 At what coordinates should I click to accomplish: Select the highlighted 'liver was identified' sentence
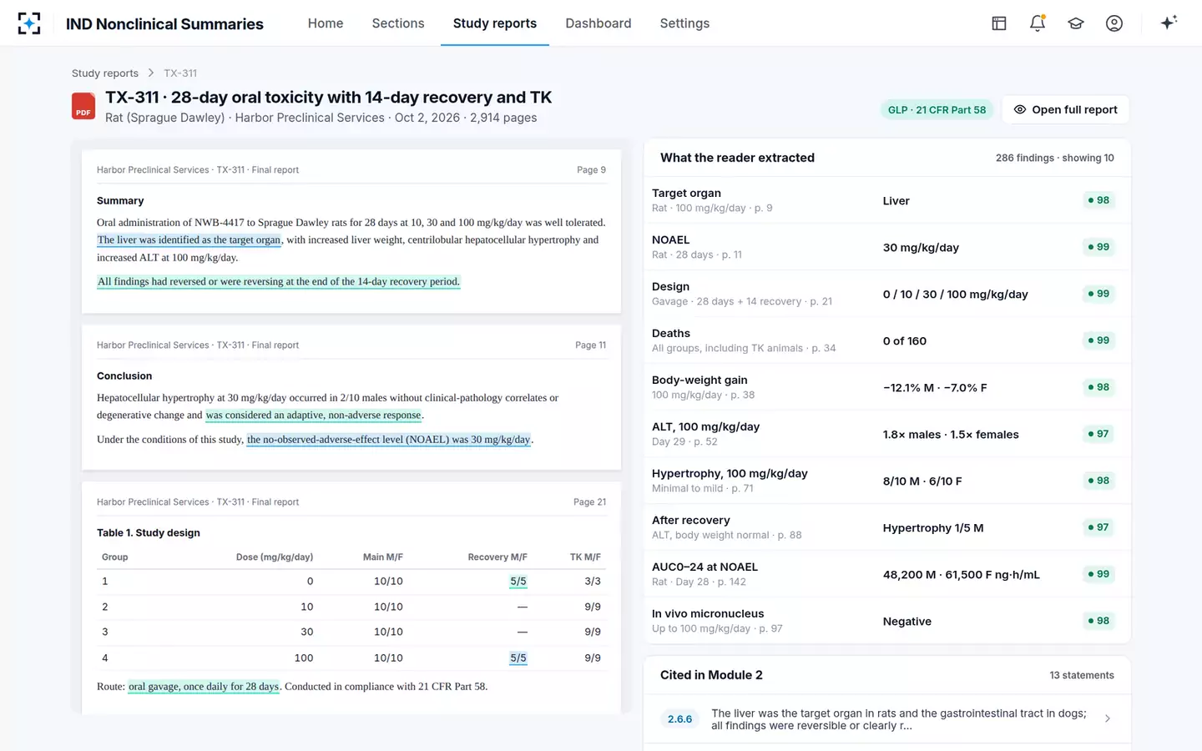point(189,240)
